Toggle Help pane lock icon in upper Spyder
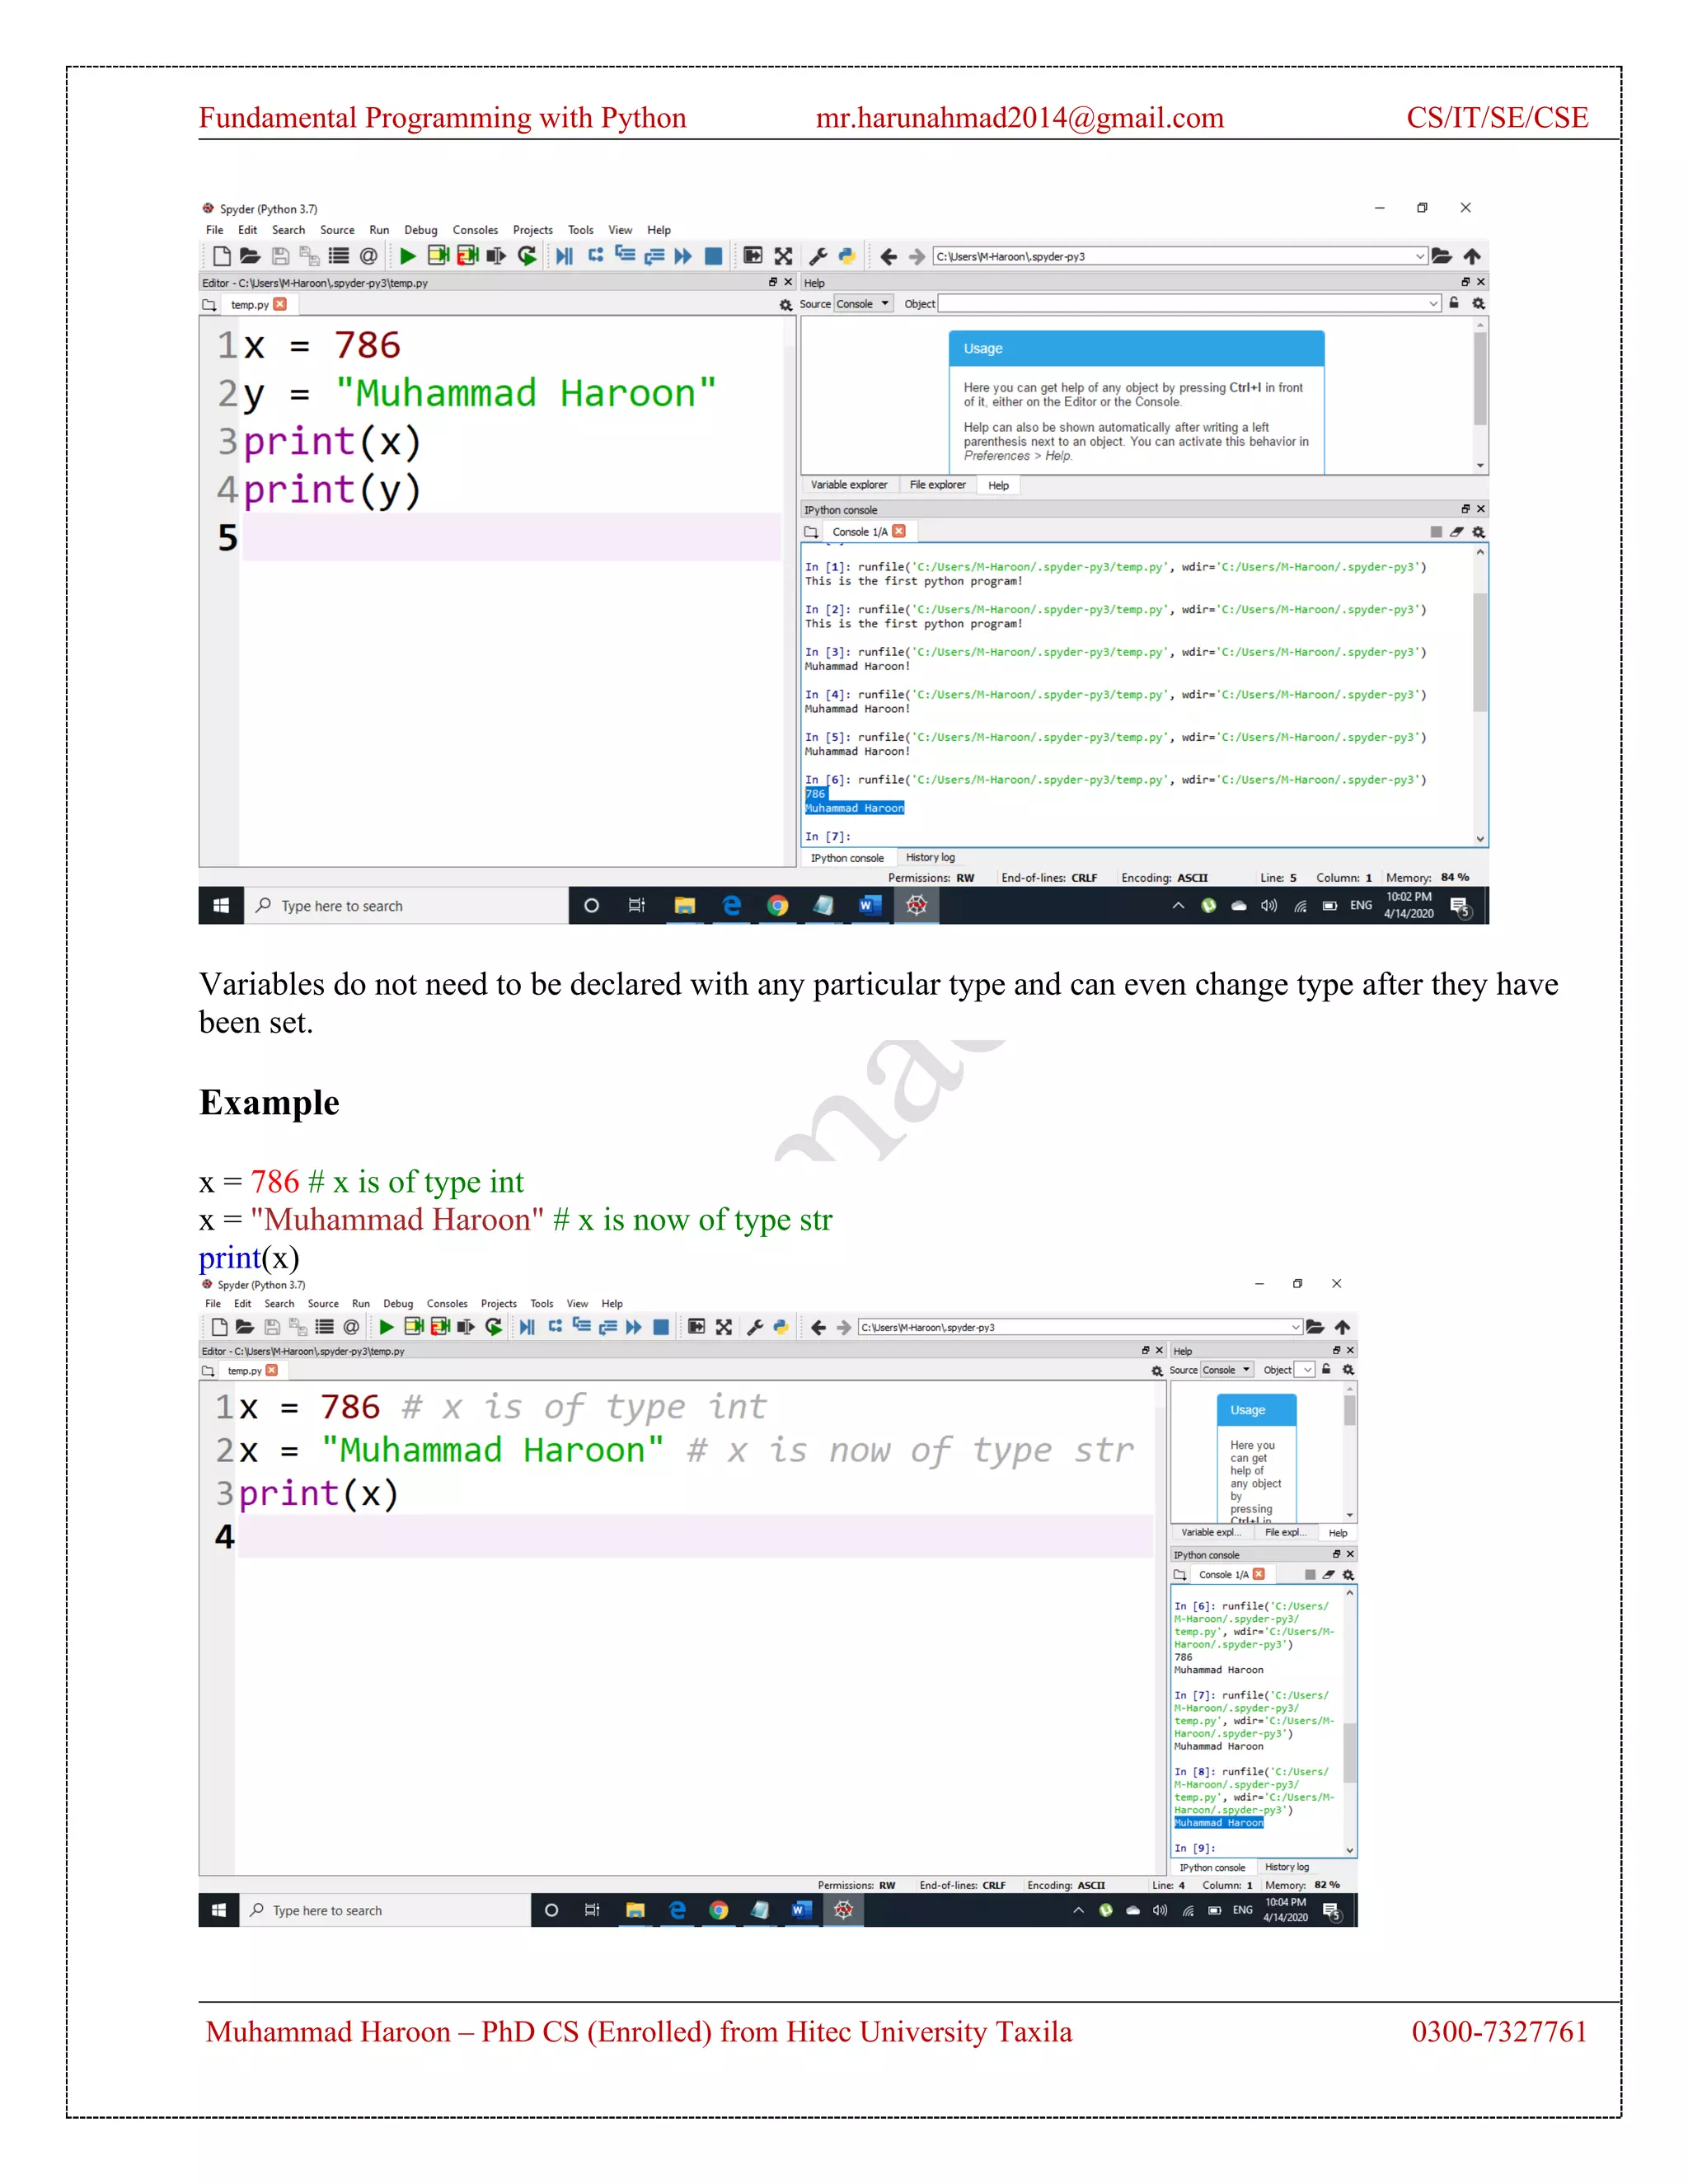 coord(1454,303)
